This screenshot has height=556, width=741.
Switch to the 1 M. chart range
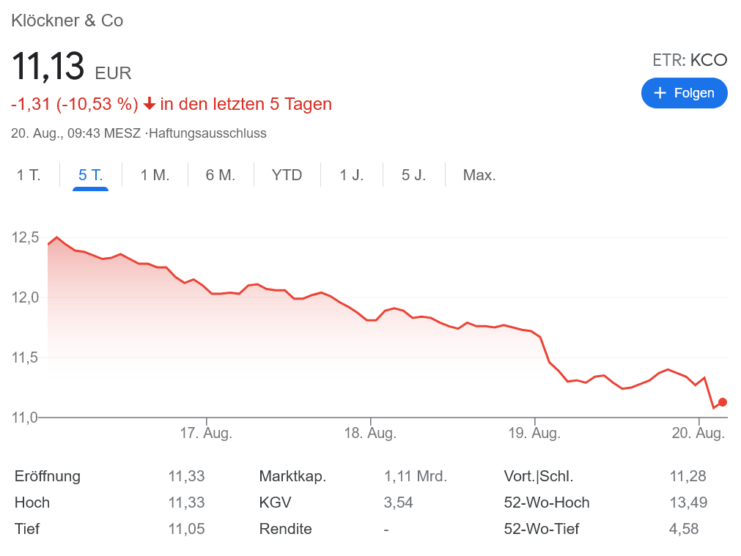155,175
